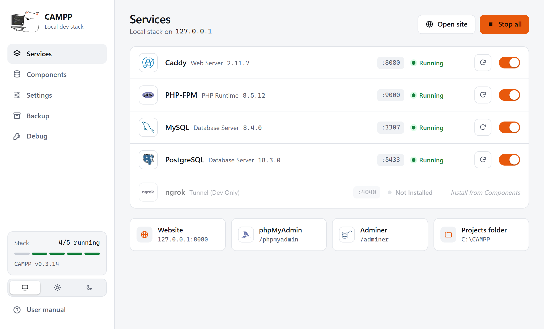
Task: Click the Open site button
Action: point(447,24)
